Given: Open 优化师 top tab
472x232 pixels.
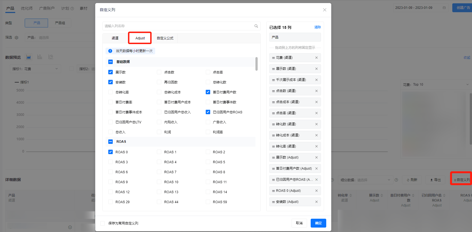Looking at the screenshot, I should coord(27,8).
